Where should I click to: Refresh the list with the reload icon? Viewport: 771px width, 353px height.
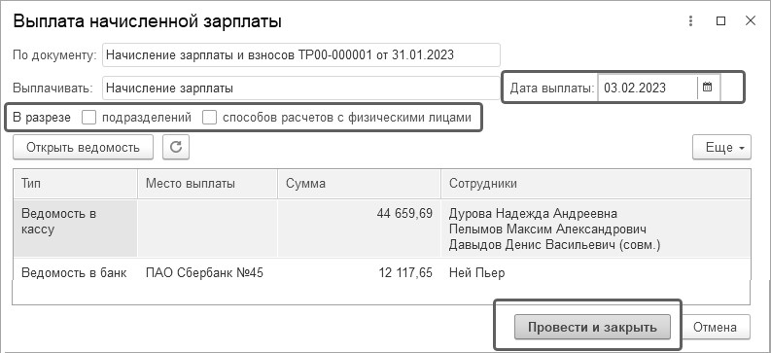176,148
